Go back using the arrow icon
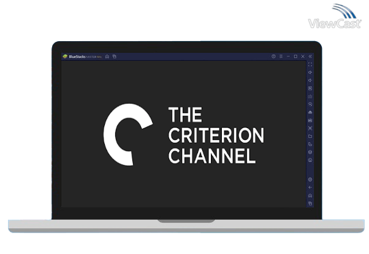The width and height of the screenshot is (369, 254). pos(310,188)
